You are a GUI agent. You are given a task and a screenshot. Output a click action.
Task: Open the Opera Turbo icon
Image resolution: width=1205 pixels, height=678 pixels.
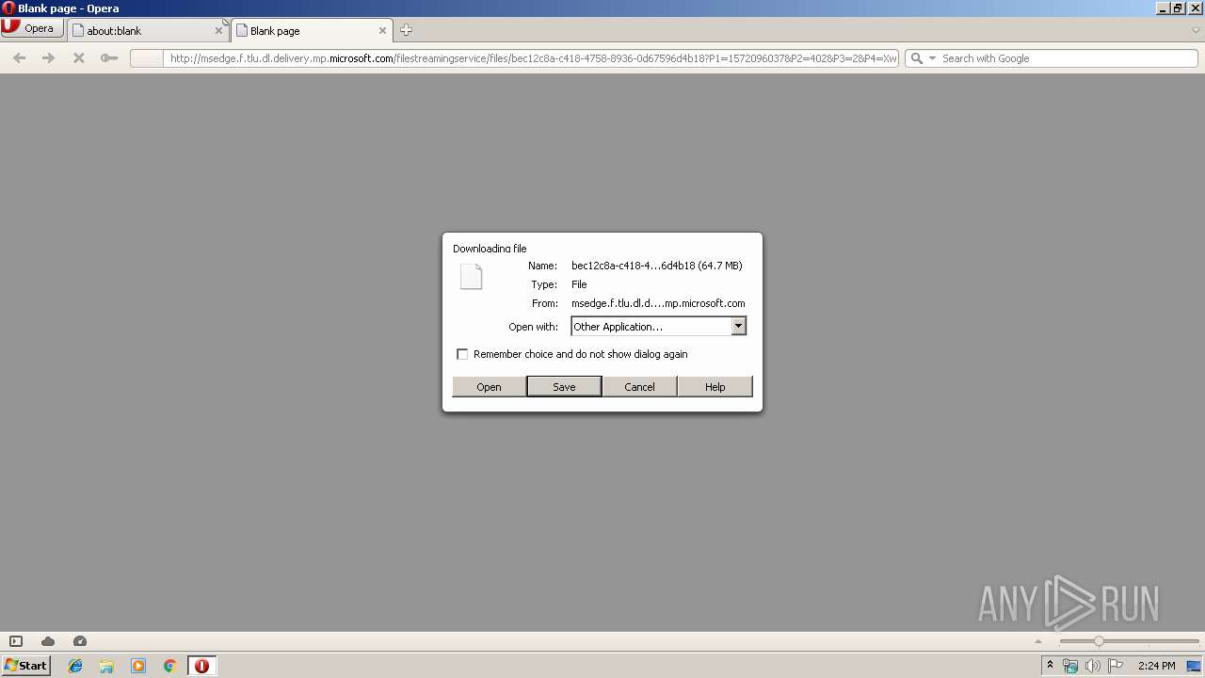tap(80, 641)
